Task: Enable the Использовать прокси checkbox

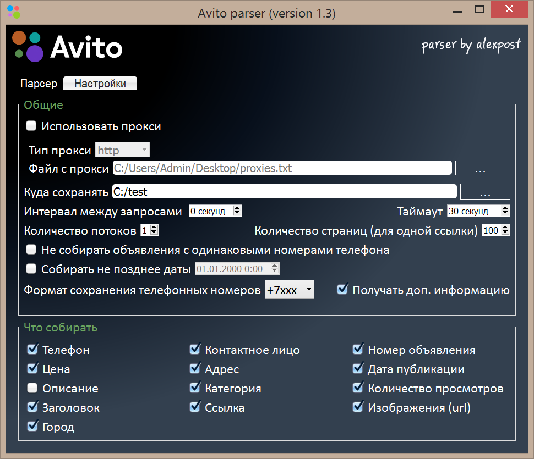Action: click(31, 126)
